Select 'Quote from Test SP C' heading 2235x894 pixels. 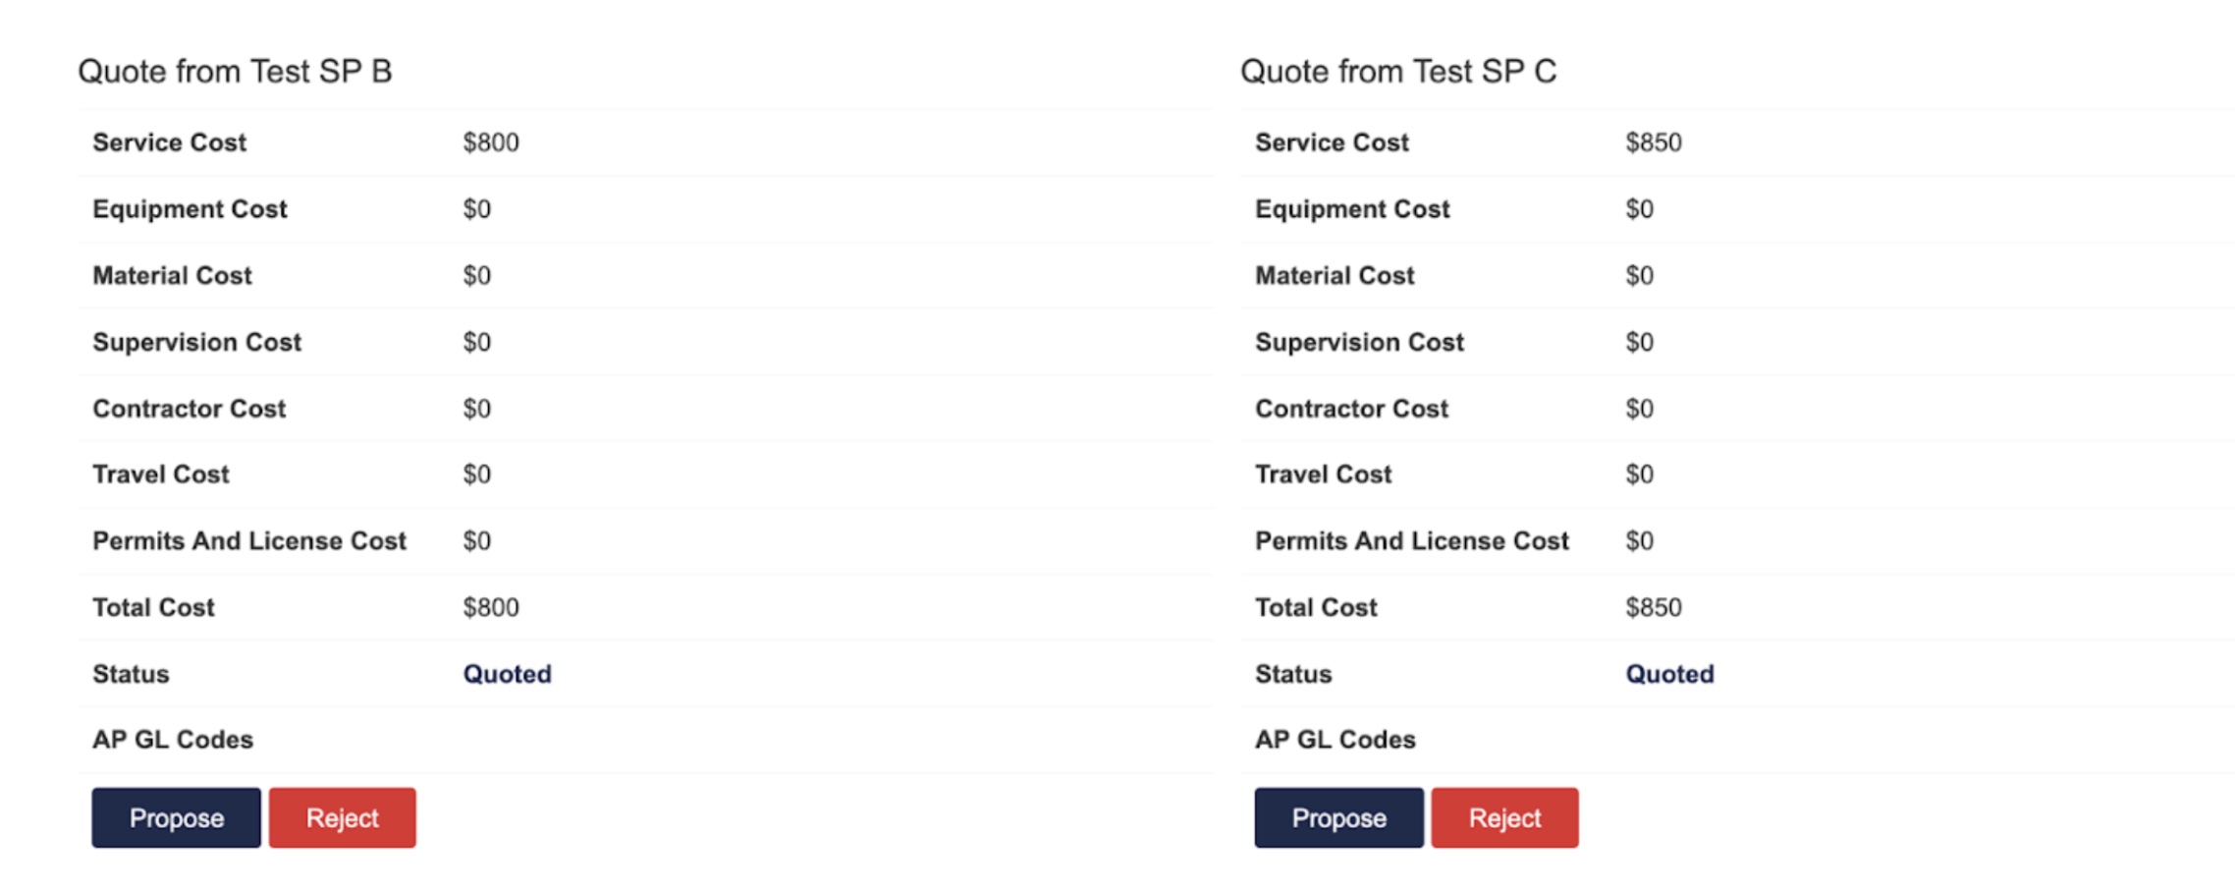click(x=1397, y=72)
